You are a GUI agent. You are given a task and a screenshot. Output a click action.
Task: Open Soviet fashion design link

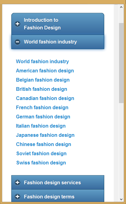pos(41,154)
